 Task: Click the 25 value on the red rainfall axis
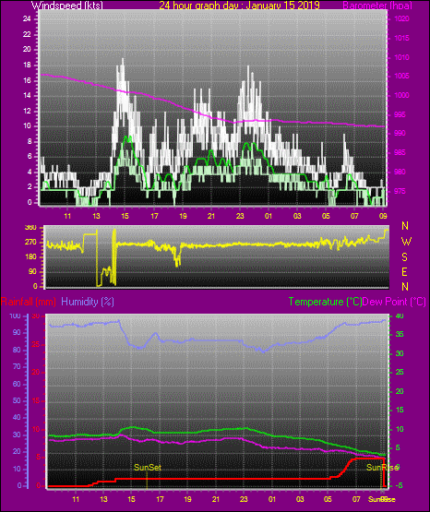point(36,344)
